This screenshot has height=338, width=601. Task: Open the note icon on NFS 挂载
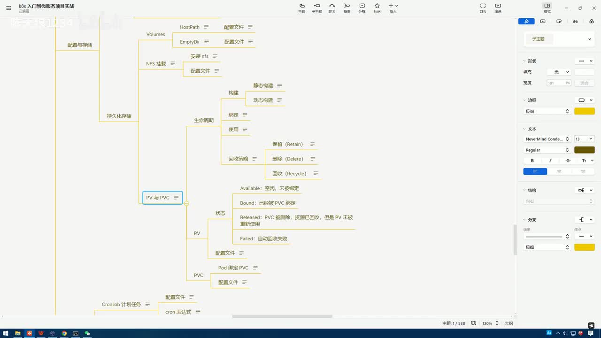click(173, 63)
